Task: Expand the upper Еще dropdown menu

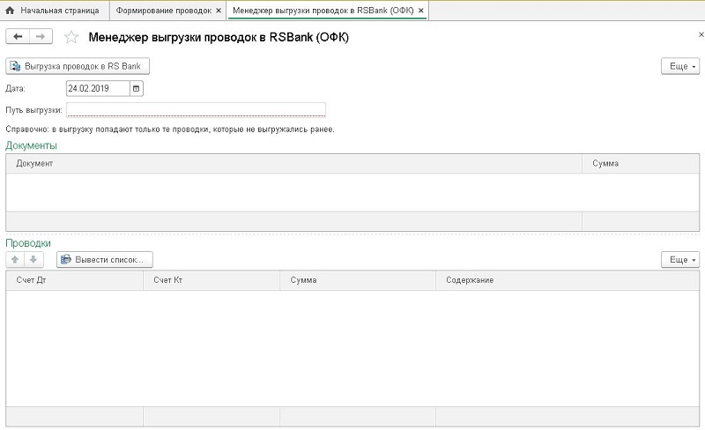Action: tap(679, 67)
